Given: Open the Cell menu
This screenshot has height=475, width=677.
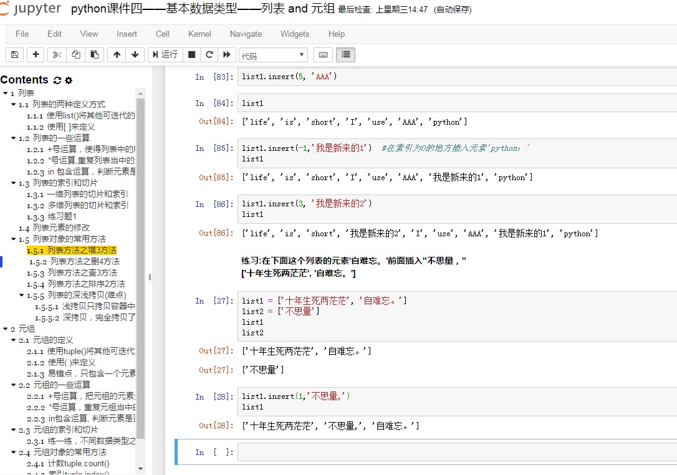Looking at the screenshot, I should 162,34.
